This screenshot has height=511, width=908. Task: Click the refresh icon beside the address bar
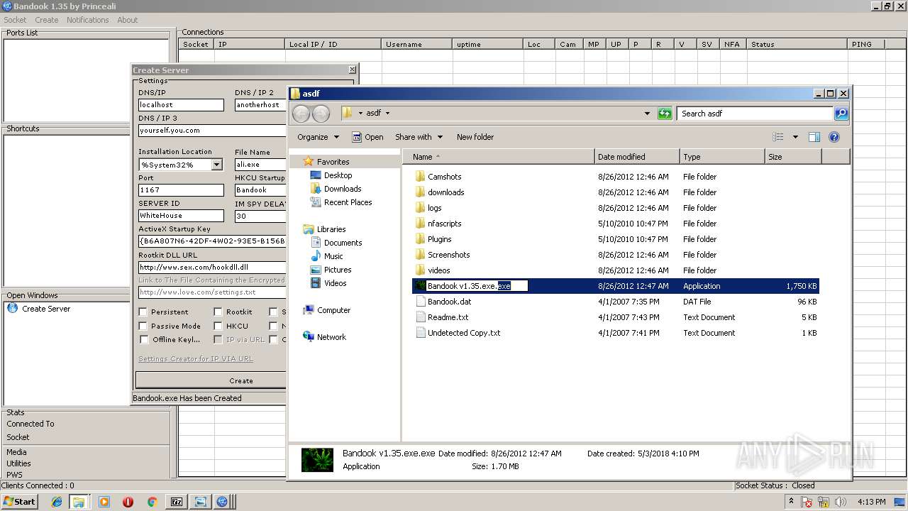point(665,114)
